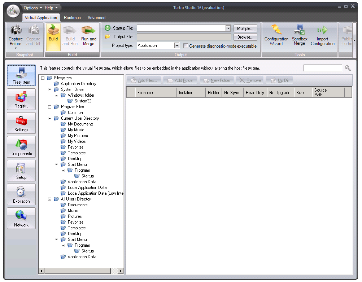This screenshot has width=362, height=282.
Task: Open the Components panel in sidebar
Action: point(21,147)
